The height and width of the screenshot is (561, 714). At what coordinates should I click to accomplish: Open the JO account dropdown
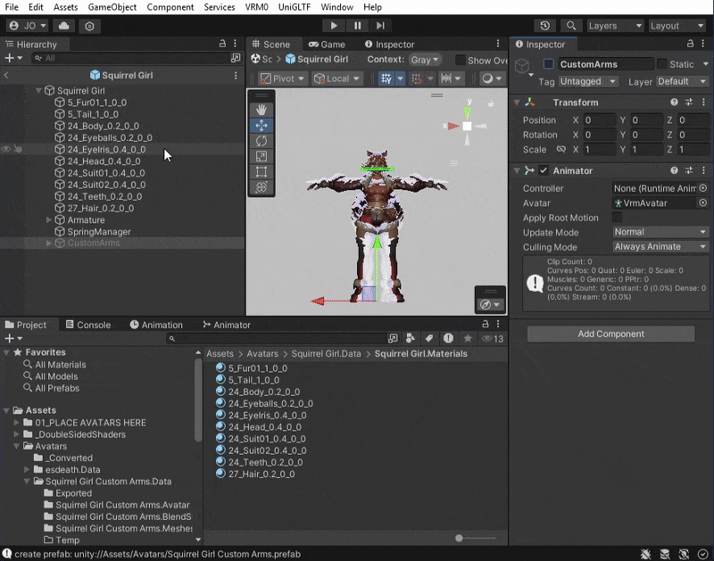click(x=28, y=26)
